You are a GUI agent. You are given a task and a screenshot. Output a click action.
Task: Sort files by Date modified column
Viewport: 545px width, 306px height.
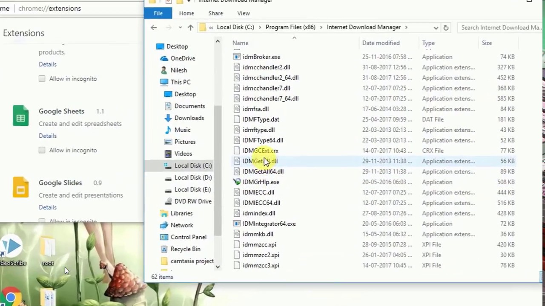[381, 43]
